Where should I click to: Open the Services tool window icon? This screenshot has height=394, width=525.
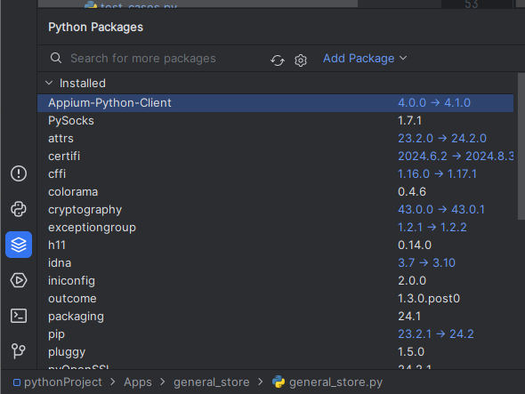(19, 280)
